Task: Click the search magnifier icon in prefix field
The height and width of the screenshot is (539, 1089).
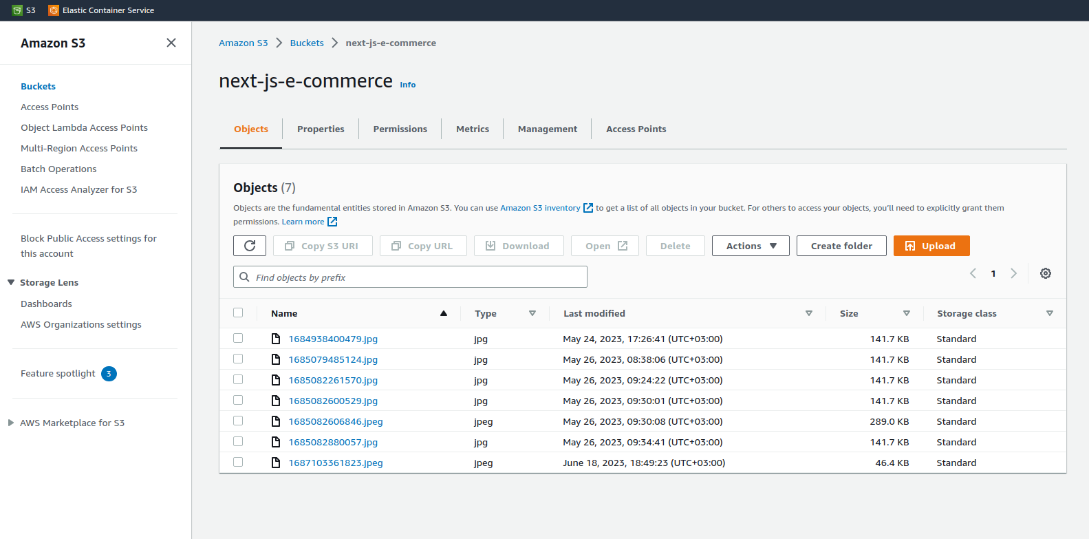Action: [244, 277]
